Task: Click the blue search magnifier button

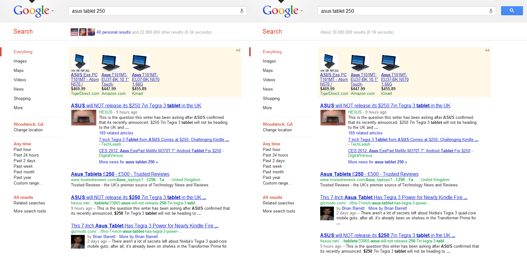Action: coord(512,11)
